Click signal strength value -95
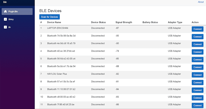 (x=117, y=36)
